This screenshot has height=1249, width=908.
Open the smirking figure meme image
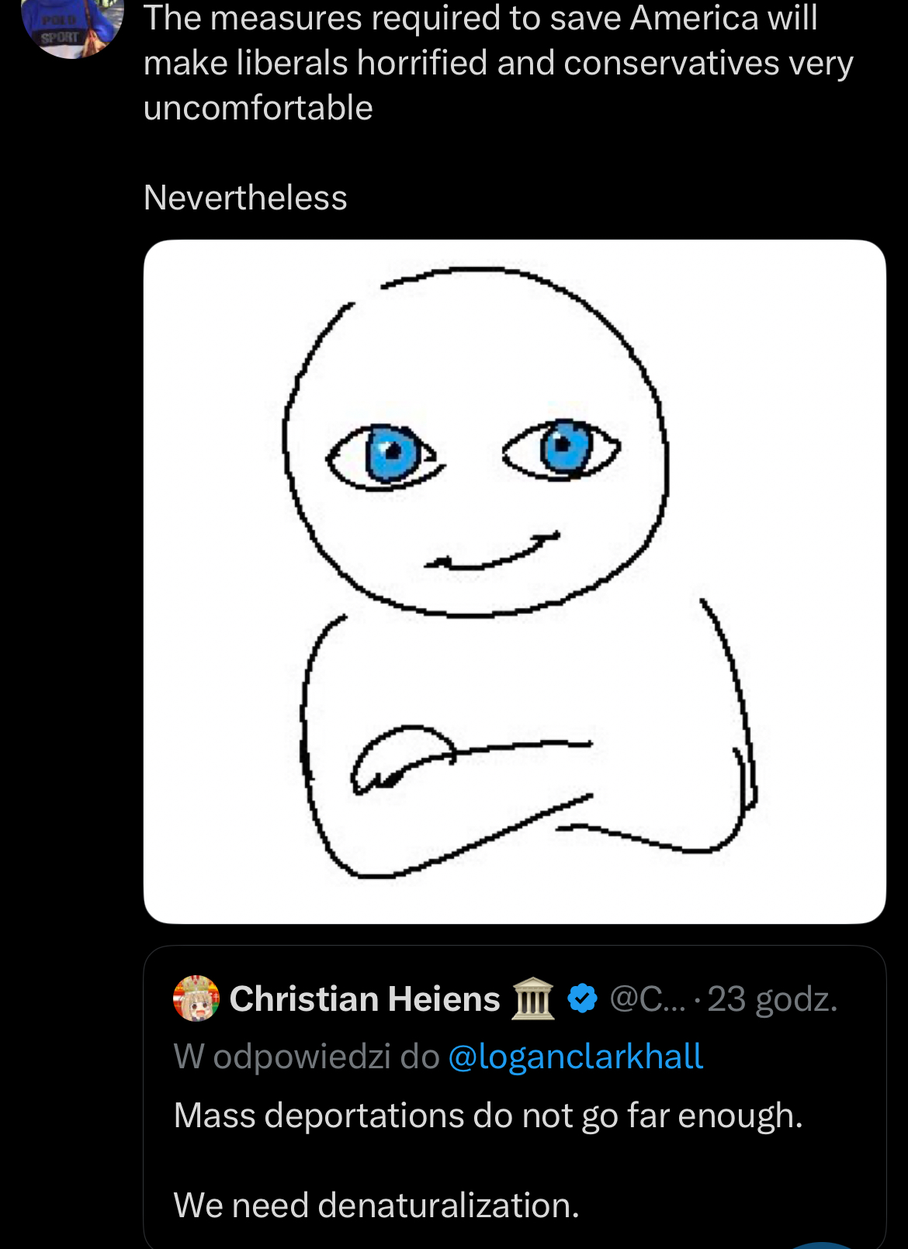point(515,582)
